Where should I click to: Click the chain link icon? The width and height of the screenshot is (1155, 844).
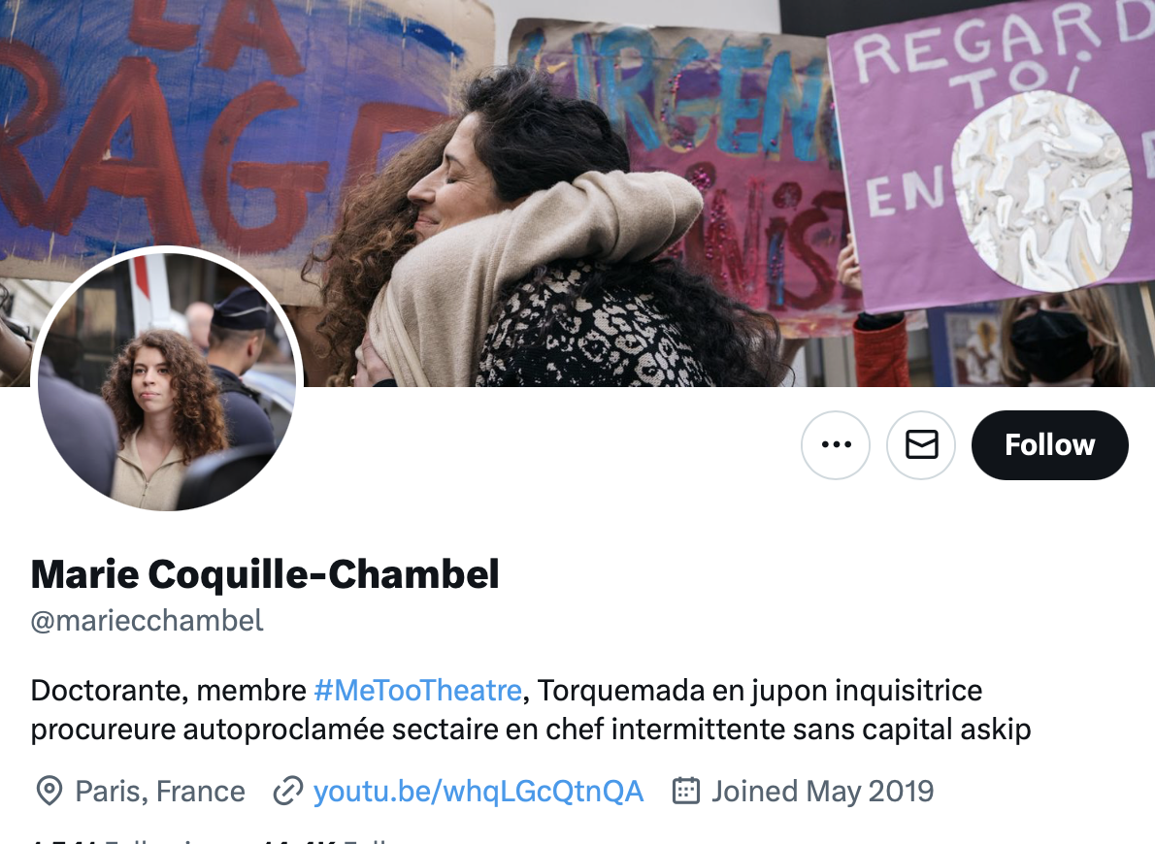point(288,792)
